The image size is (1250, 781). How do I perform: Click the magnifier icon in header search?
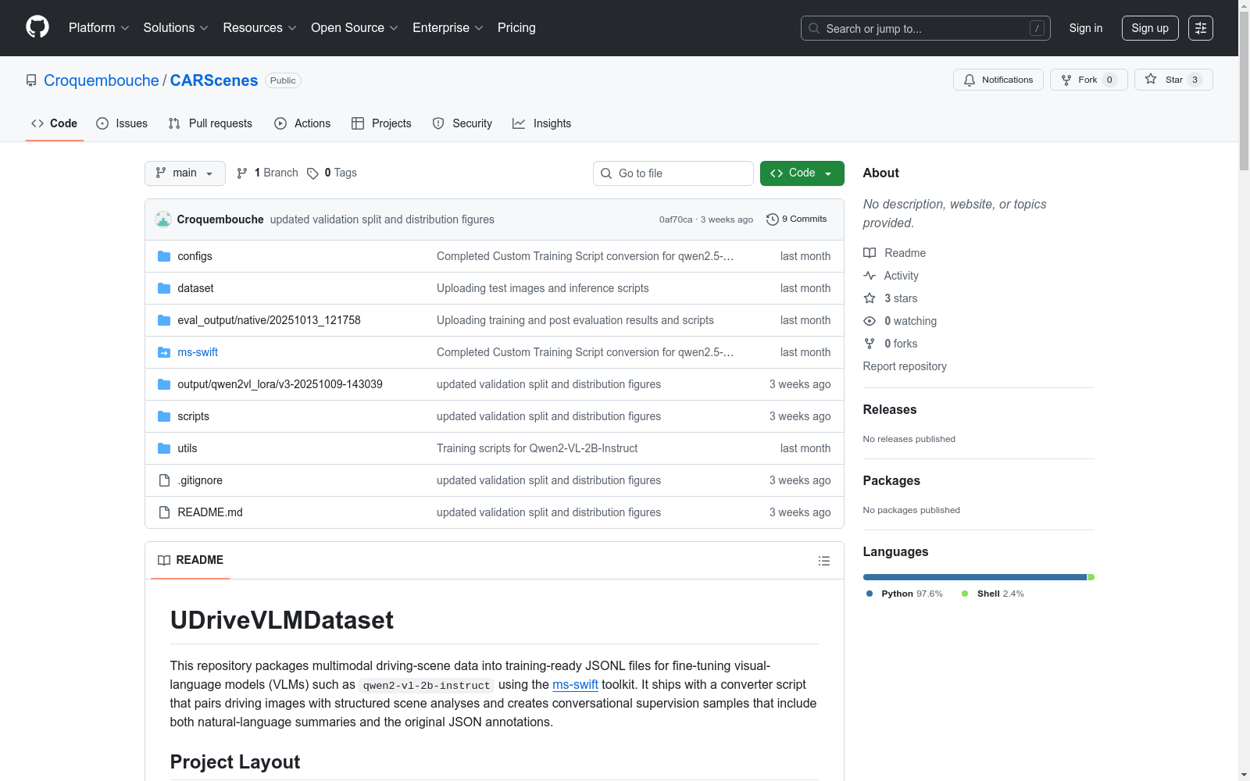[814, 28]
